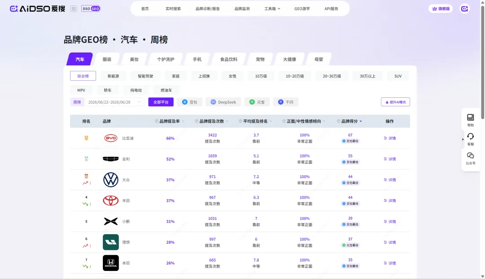Collapse the side panel arrow handle
The height and width of the screenshot is (279, 485).
pos(463,139)
